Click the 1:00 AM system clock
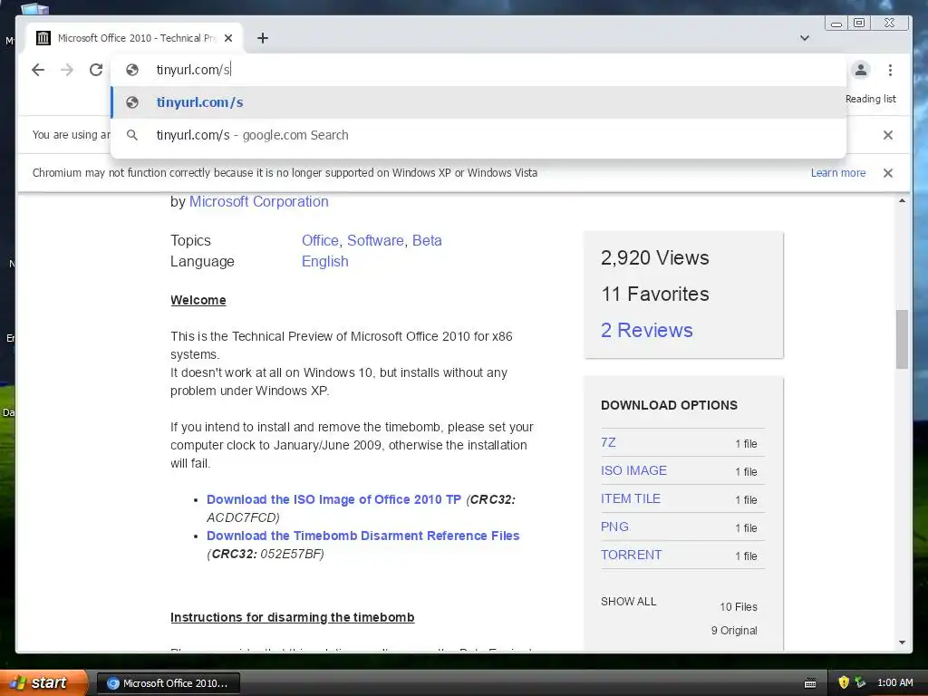 tap(894, 682)
